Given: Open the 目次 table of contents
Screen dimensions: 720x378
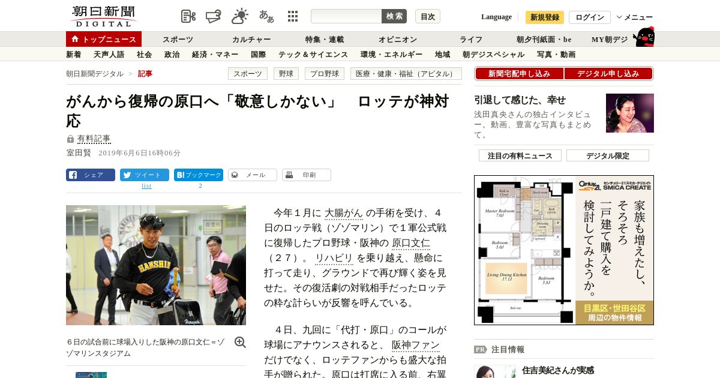Looking at the screenshot, I should pos(428,16).
